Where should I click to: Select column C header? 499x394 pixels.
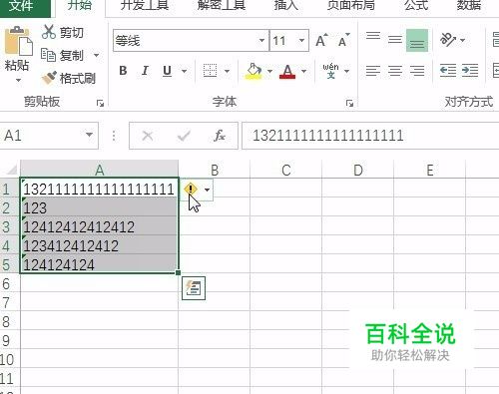[286, 170]
